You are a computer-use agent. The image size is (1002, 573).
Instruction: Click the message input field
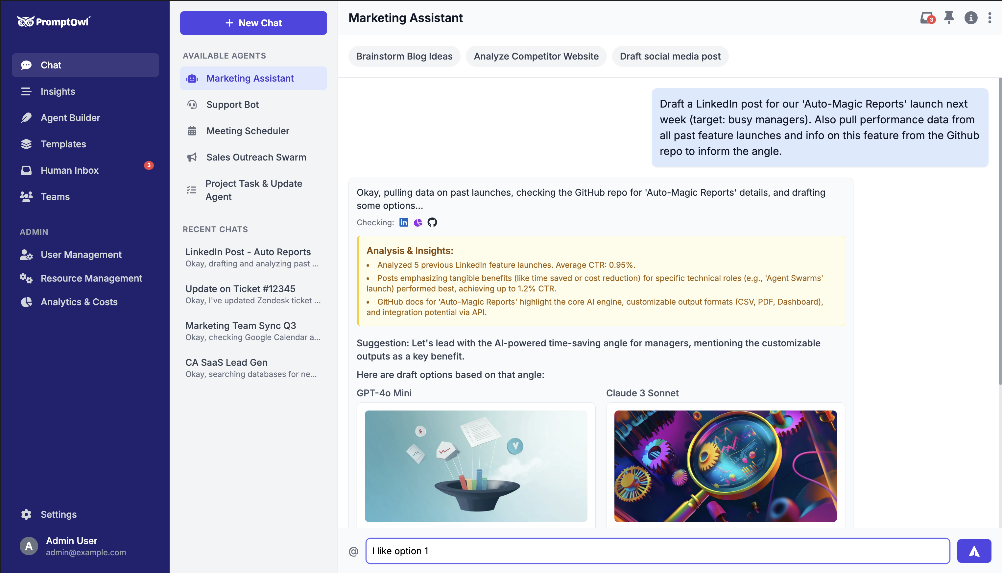(657, 551)
